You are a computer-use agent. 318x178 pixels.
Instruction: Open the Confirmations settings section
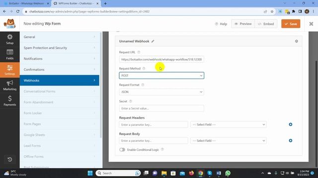(x=60, y=70)
